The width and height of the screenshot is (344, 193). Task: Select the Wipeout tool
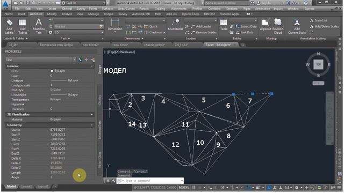(265, 25)
